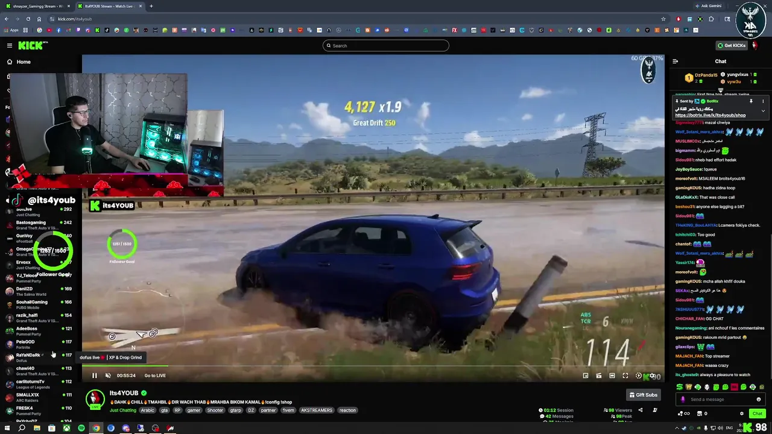Image resolution: width=772 pixels, height=434 pixels.
Task: Open PelaGOD channel in sidebar
Action: tap(39, 344)
